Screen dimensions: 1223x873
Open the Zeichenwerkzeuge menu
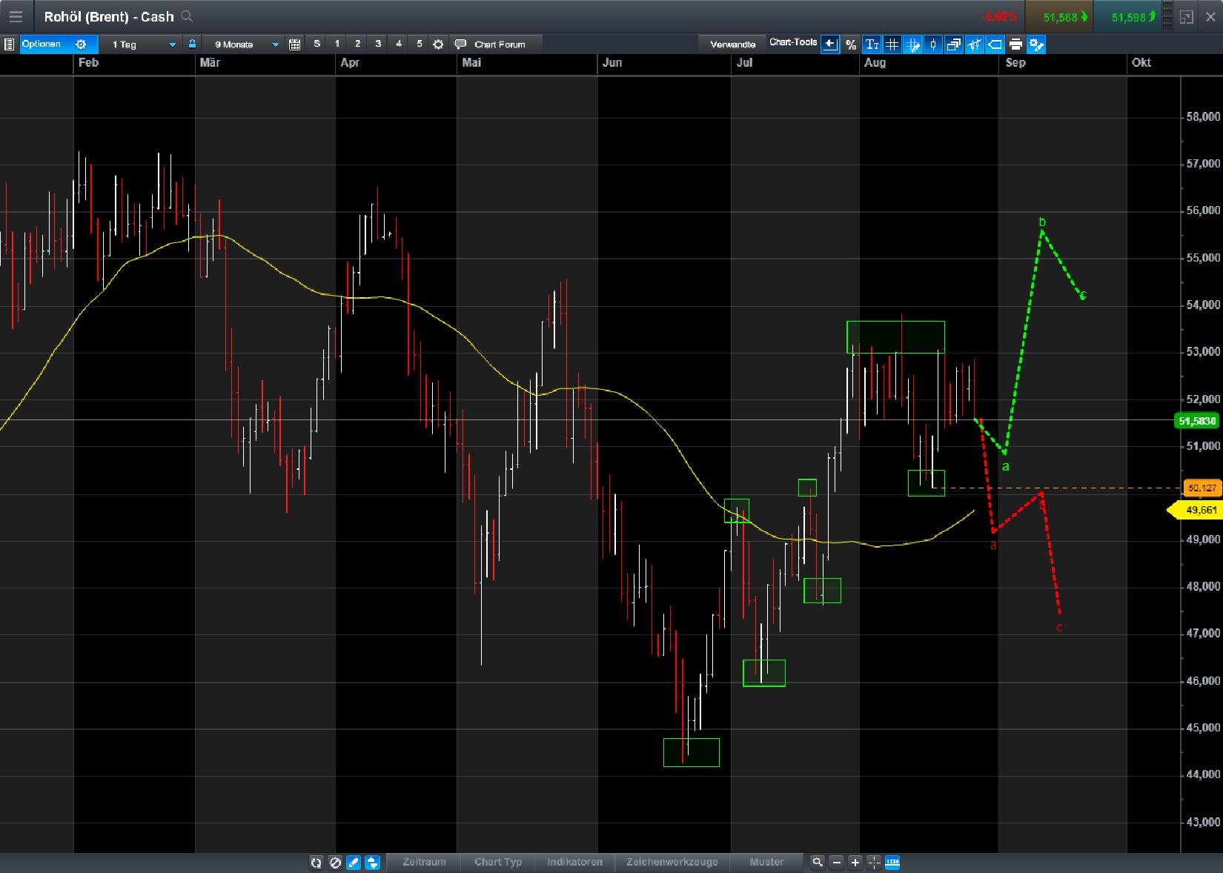pos(672,862)
